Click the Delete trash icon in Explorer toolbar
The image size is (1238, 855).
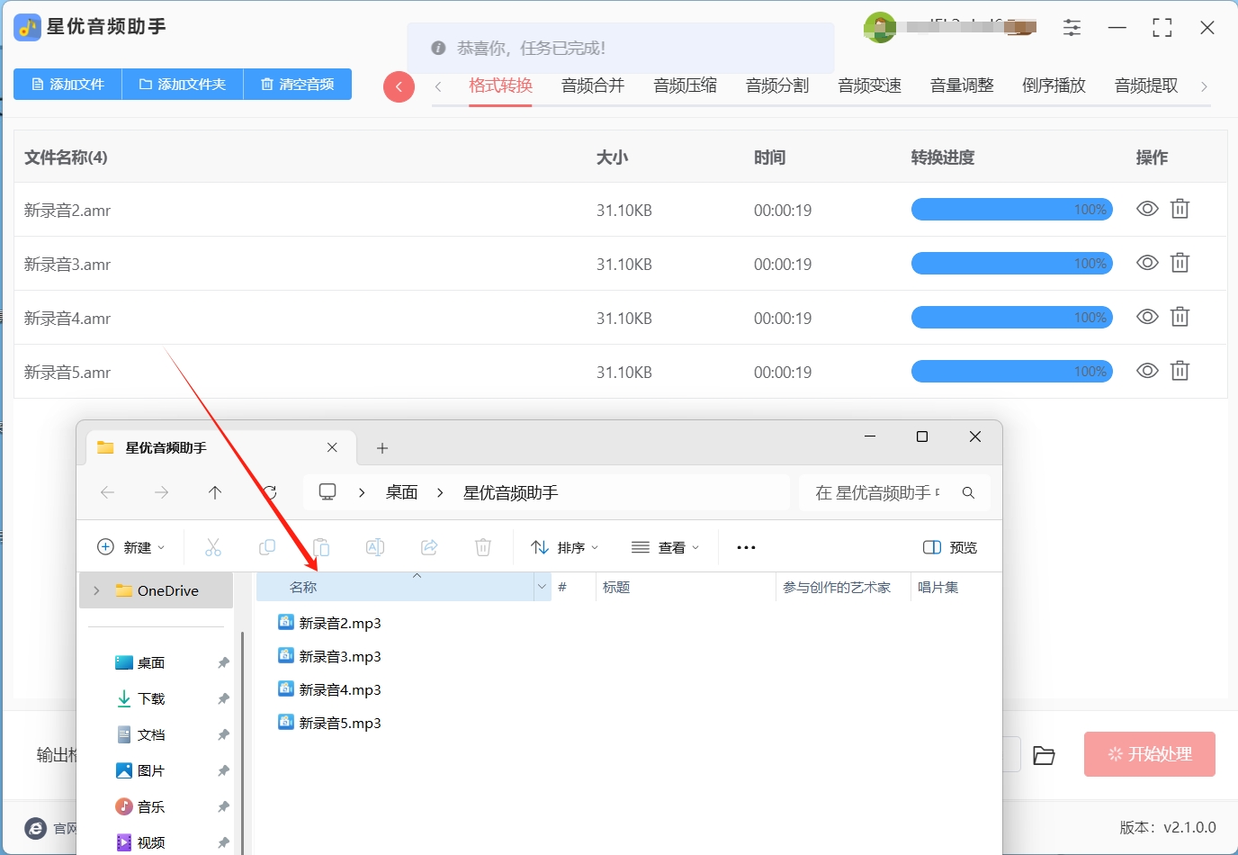tap(483, 547)
